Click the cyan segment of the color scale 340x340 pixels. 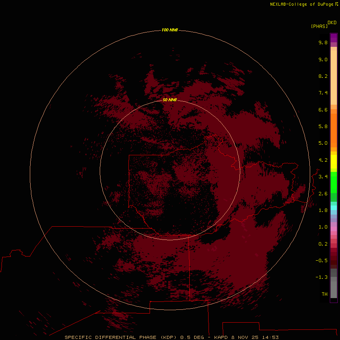pyautogui.click(x=334, y=208)
